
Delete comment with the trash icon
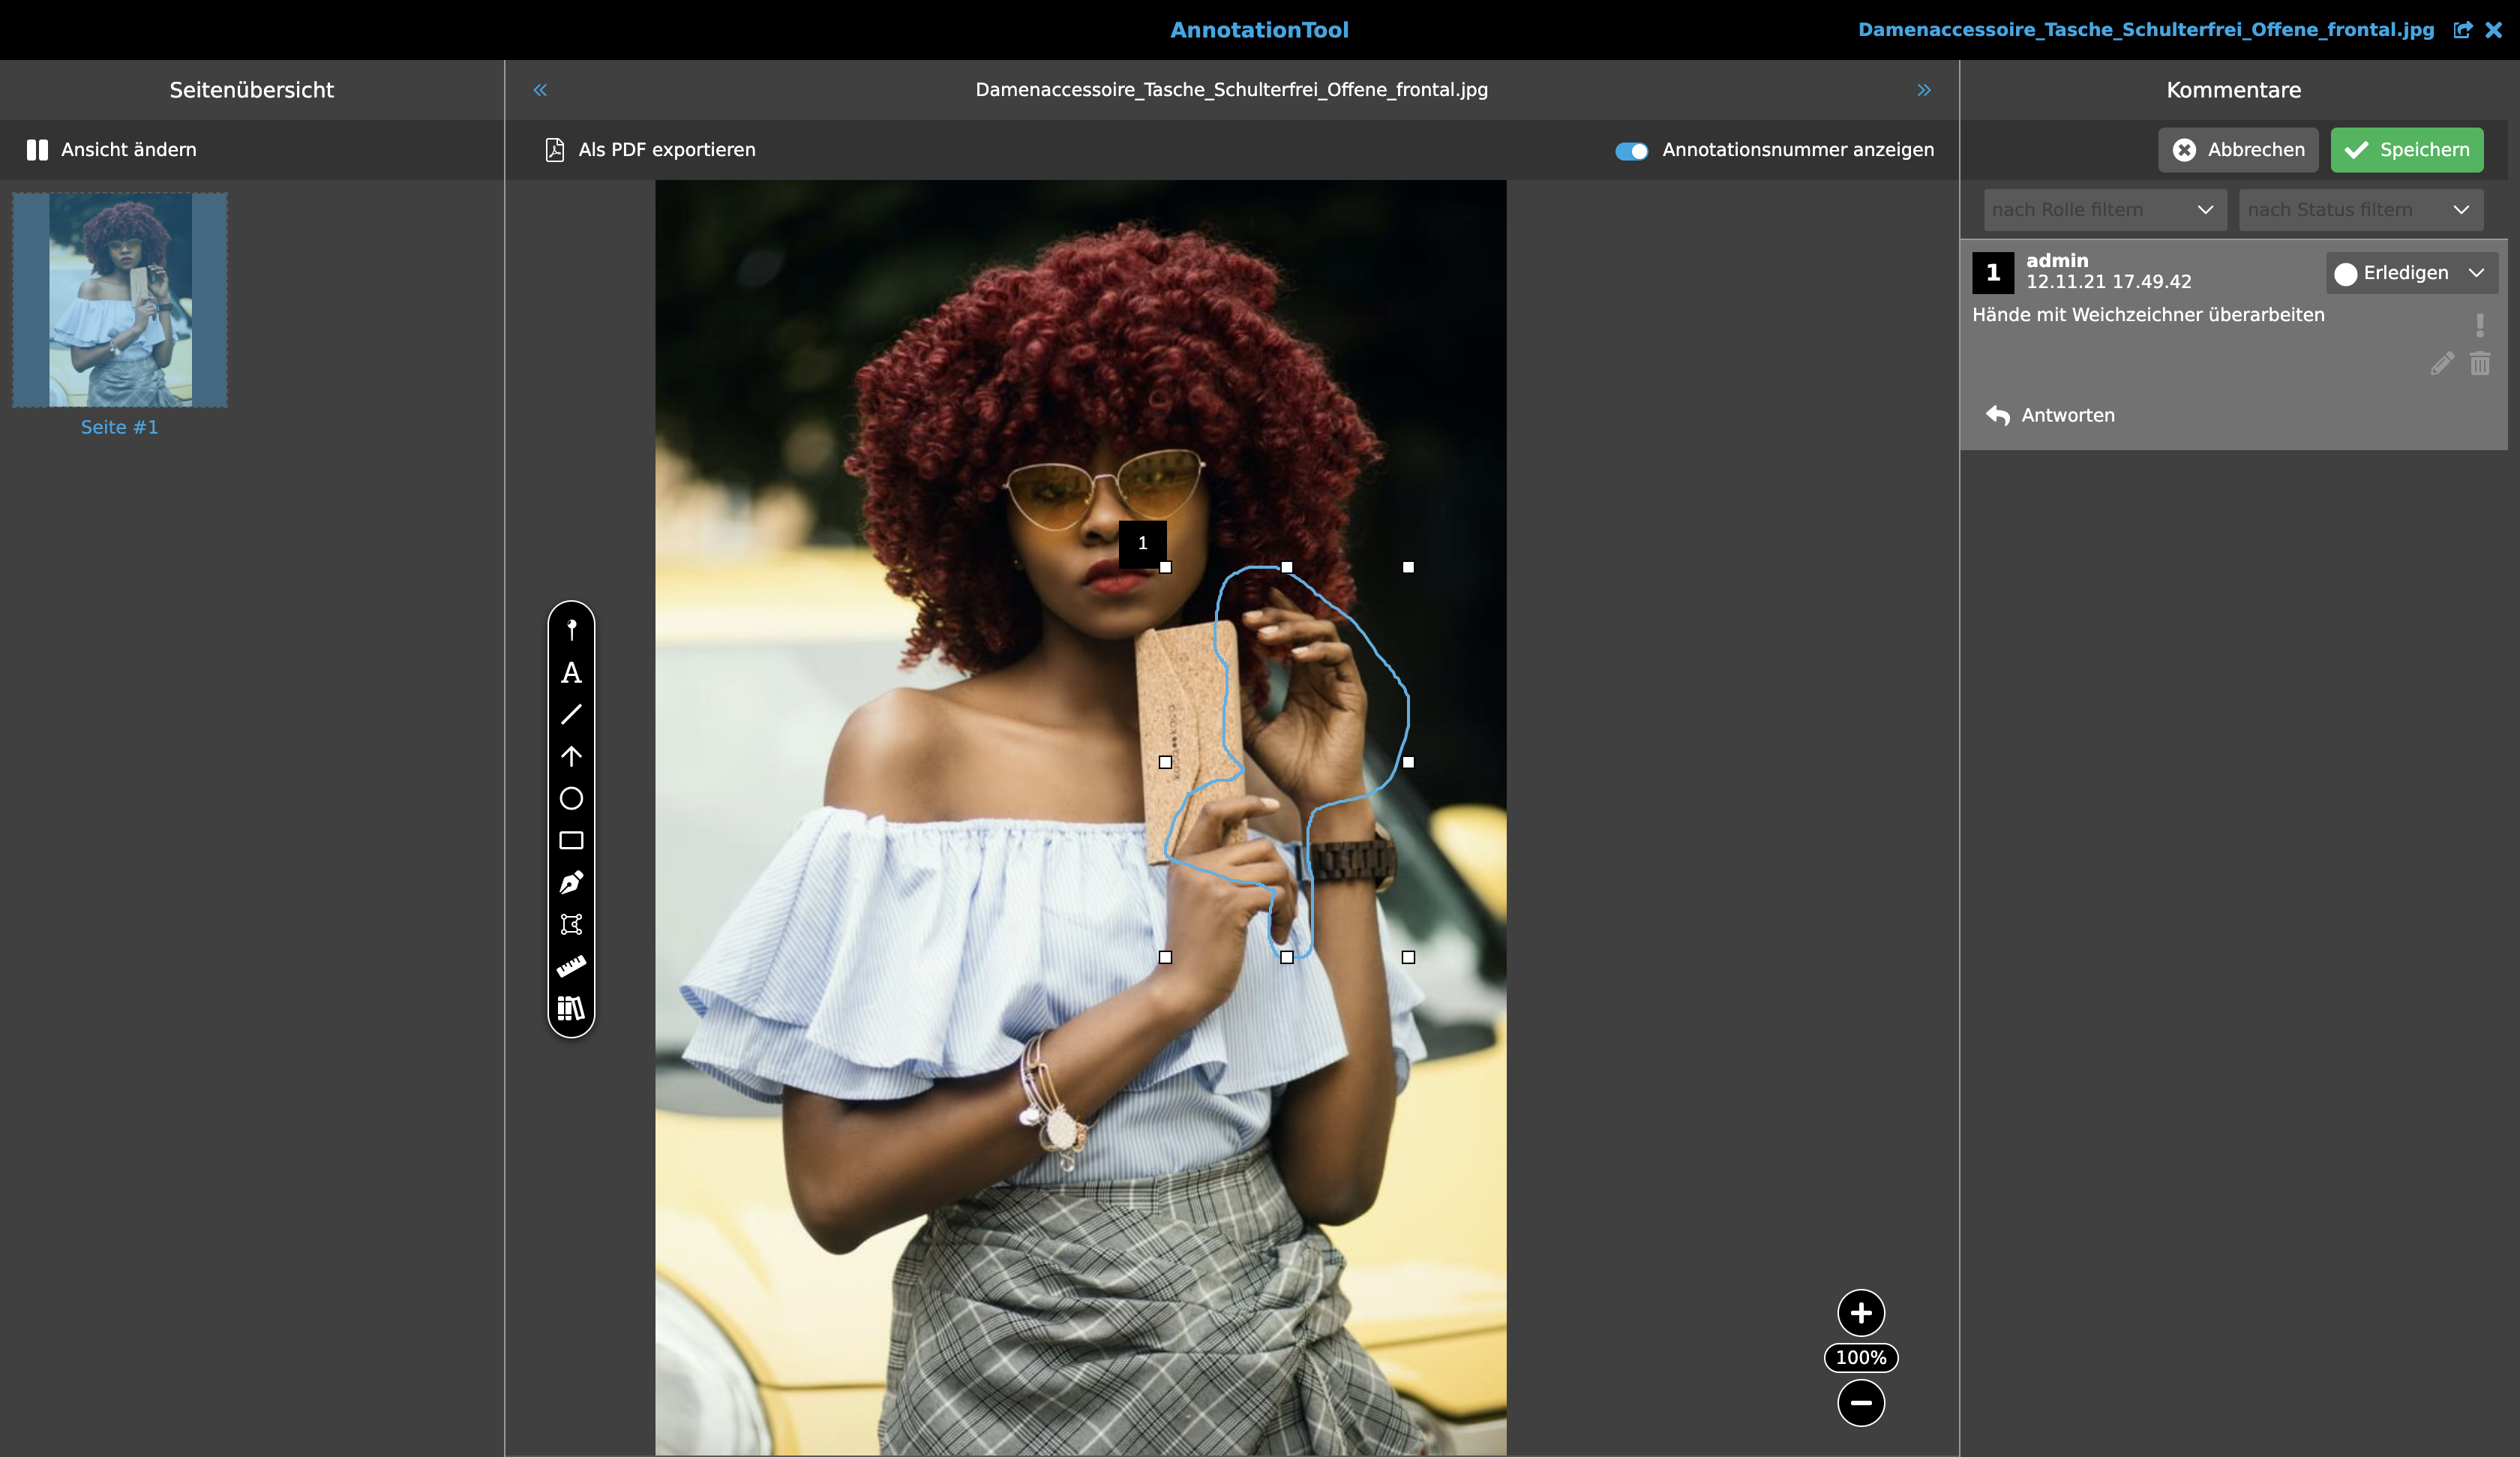[x=2479, y=365]
